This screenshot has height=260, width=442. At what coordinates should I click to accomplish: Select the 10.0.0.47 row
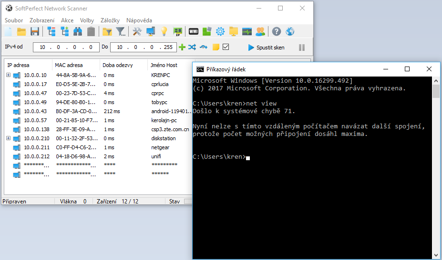pyautogui.click(x=98, y=93)
